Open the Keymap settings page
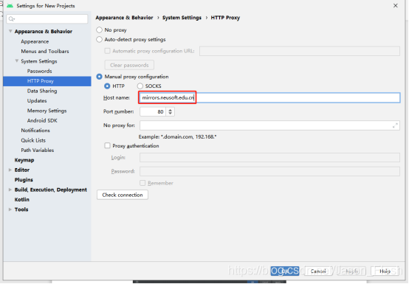This screenshot has height=284, width=409. tap(24, 160)
